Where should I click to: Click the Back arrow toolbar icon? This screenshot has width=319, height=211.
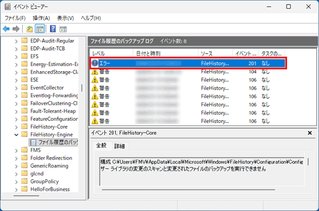pyautogui.click(x=6, y=29)
